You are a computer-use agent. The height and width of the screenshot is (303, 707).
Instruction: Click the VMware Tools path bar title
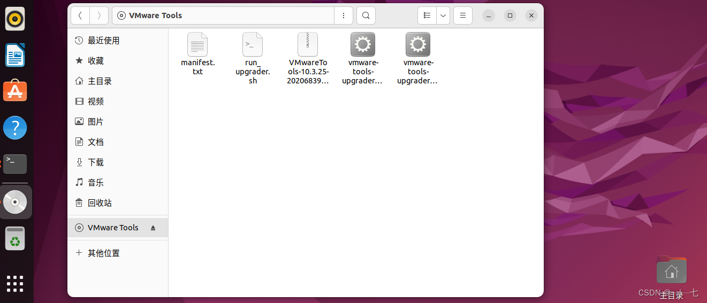(155, 15)
